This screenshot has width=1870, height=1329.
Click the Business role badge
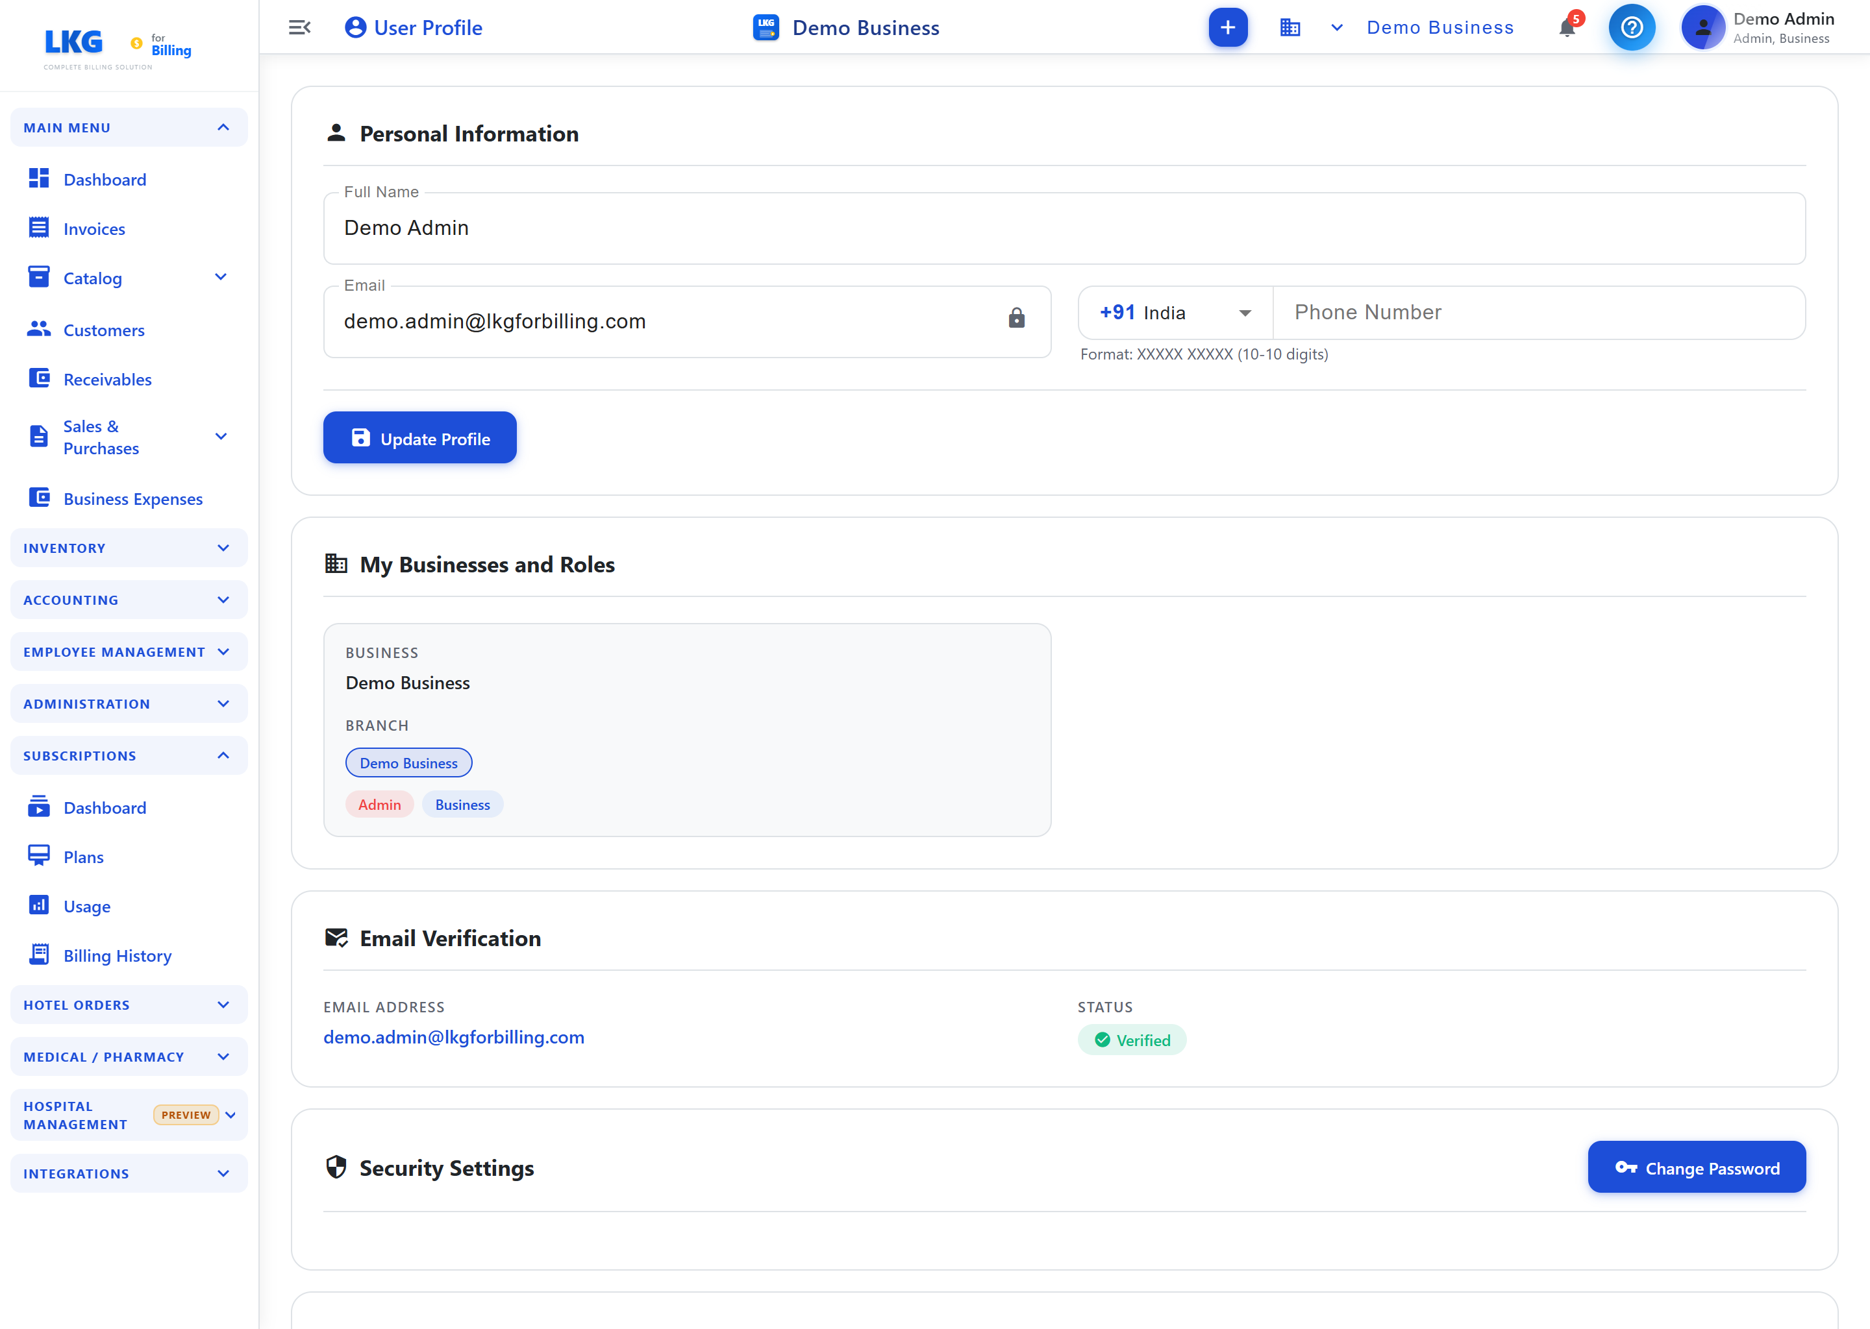[462, 805]
